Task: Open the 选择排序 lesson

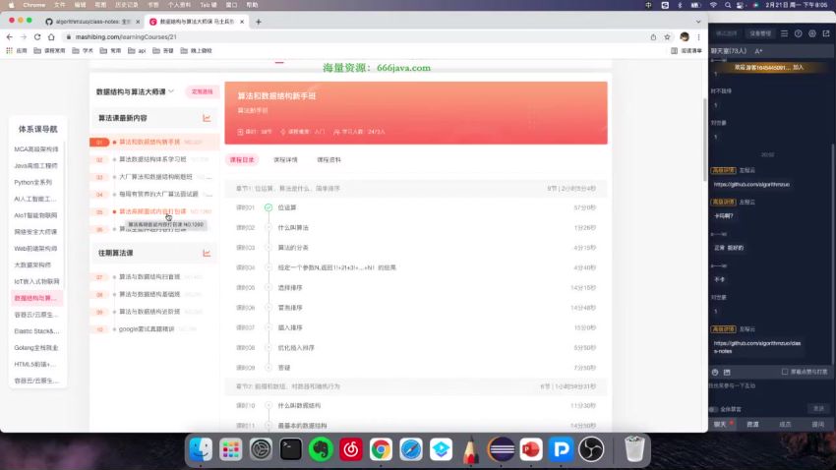Action: [293, 287]
